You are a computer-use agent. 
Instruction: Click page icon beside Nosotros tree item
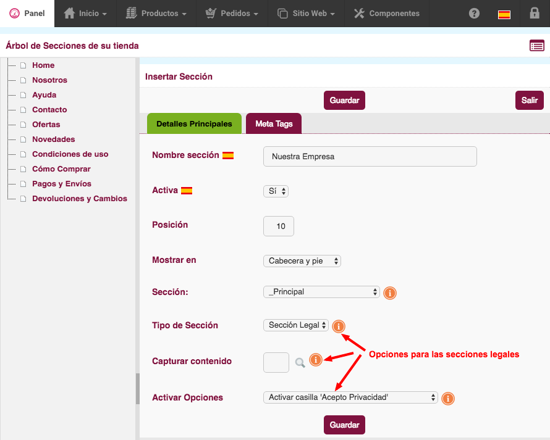(x=23, y=80)
